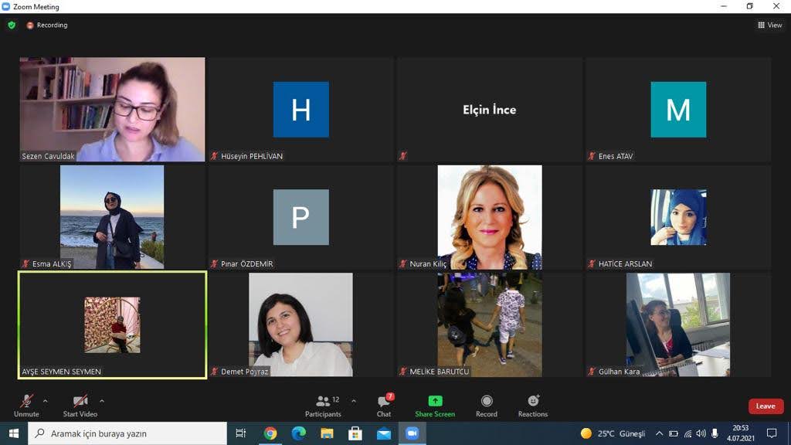Click the green encryption shield icon
This screenshot has height=445, width=791.
(12, 25)
